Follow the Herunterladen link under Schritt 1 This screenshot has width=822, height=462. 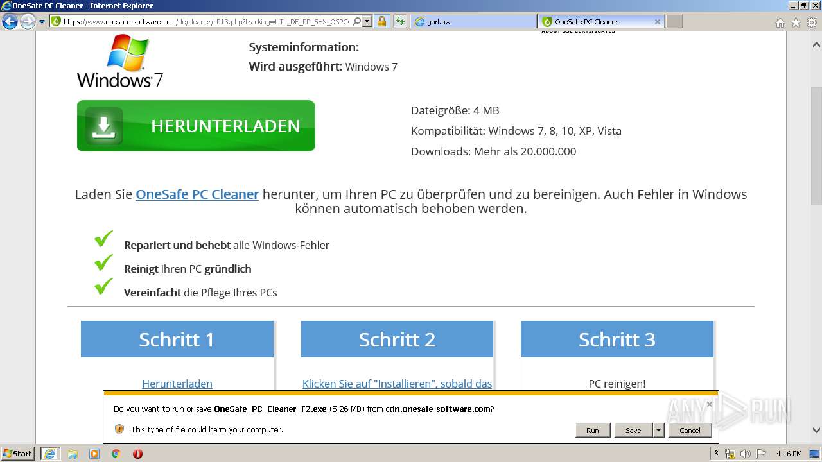pos(177,384)
